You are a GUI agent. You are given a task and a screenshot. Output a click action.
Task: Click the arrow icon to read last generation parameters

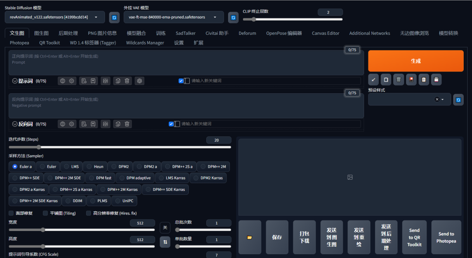(373, 79)
